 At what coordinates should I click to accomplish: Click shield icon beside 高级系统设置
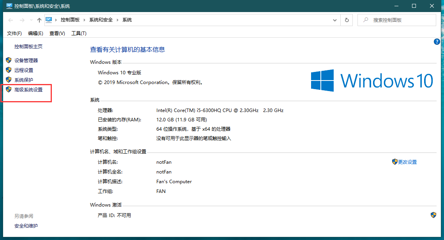(x=9, y=89)
